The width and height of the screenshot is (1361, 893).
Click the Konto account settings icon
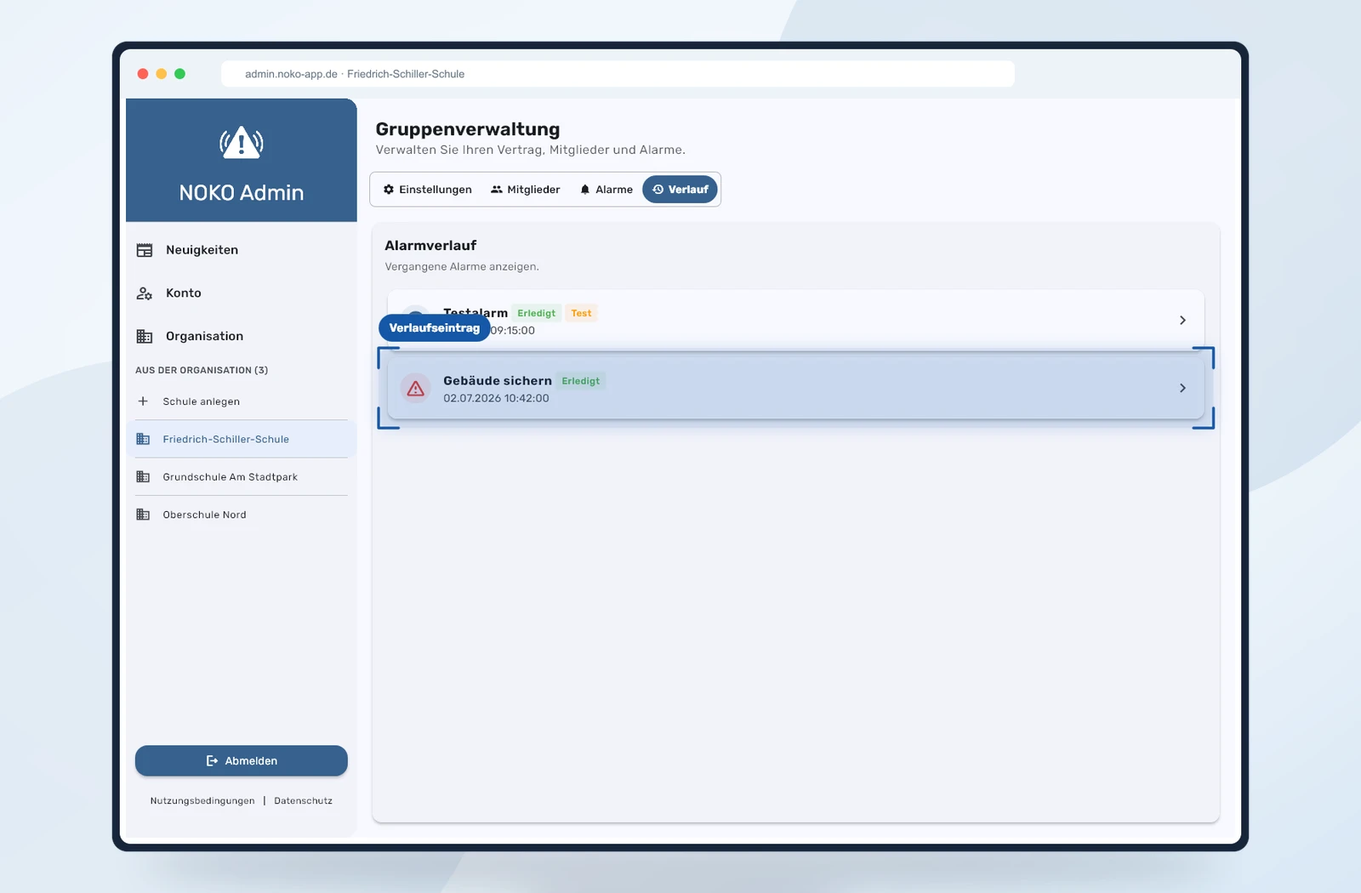pyautogui.click(x=145, y=293)
